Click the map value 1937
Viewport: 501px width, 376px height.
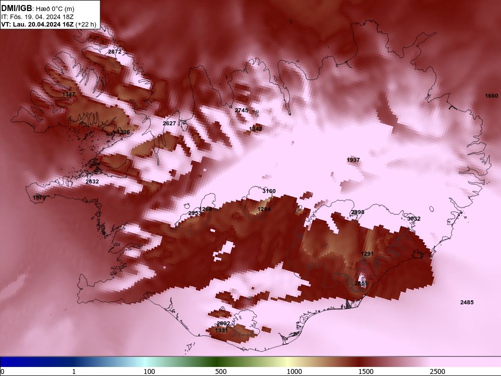353,160
